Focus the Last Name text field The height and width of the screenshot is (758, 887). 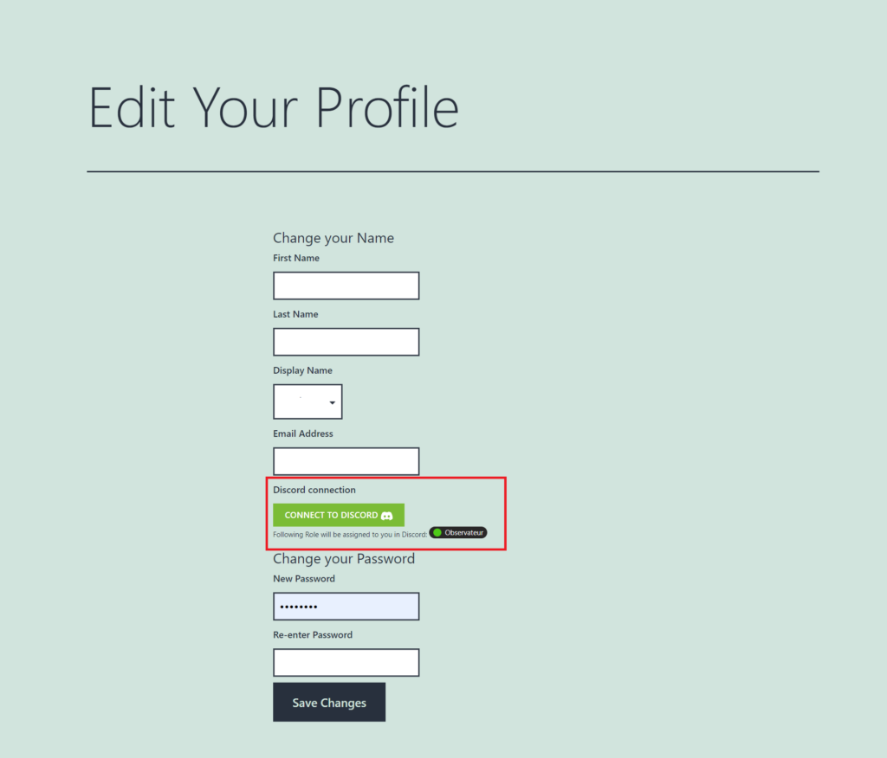click(x=346, y=342)
